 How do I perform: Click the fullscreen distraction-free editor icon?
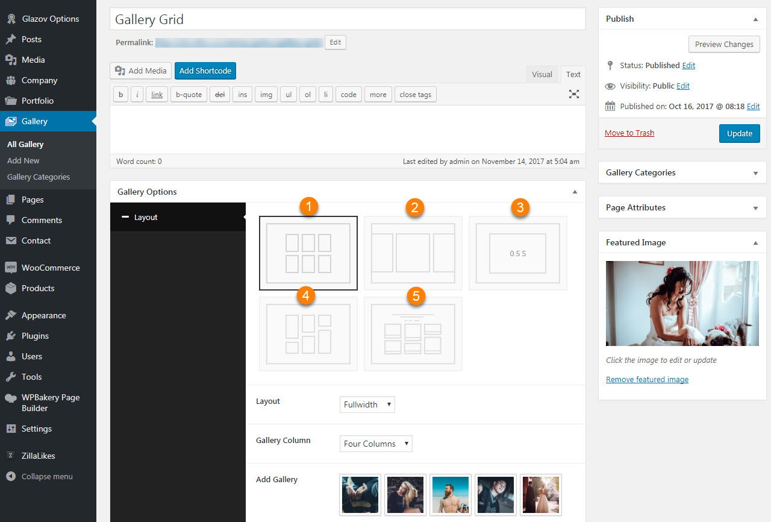[574, 94]
